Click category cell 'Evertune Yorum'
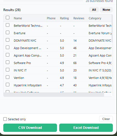The image size is (117, 136). point(100,33)
